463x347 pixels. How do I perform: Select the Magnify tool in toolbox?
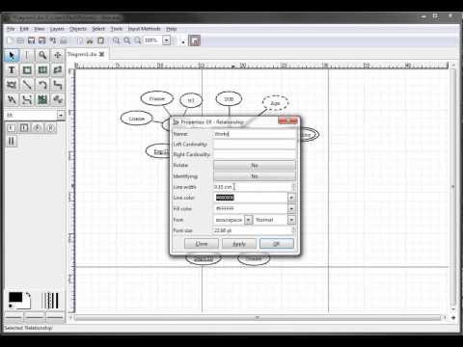(x=42, y=55)
